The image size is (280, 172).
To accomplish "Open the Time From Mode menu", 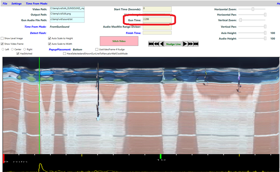I will [37, 3].
